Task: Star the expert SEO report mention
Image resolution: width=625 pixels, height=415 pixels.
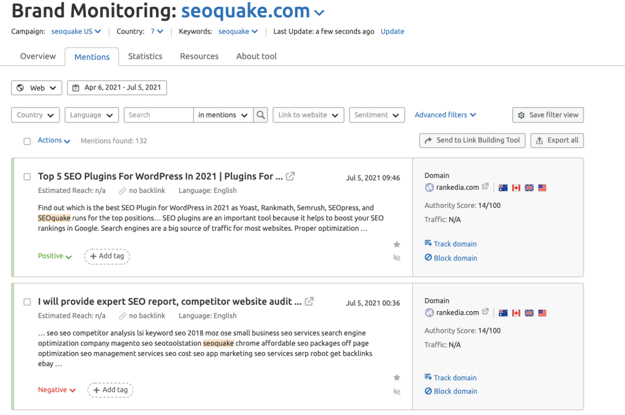Action: coord(397,377)
